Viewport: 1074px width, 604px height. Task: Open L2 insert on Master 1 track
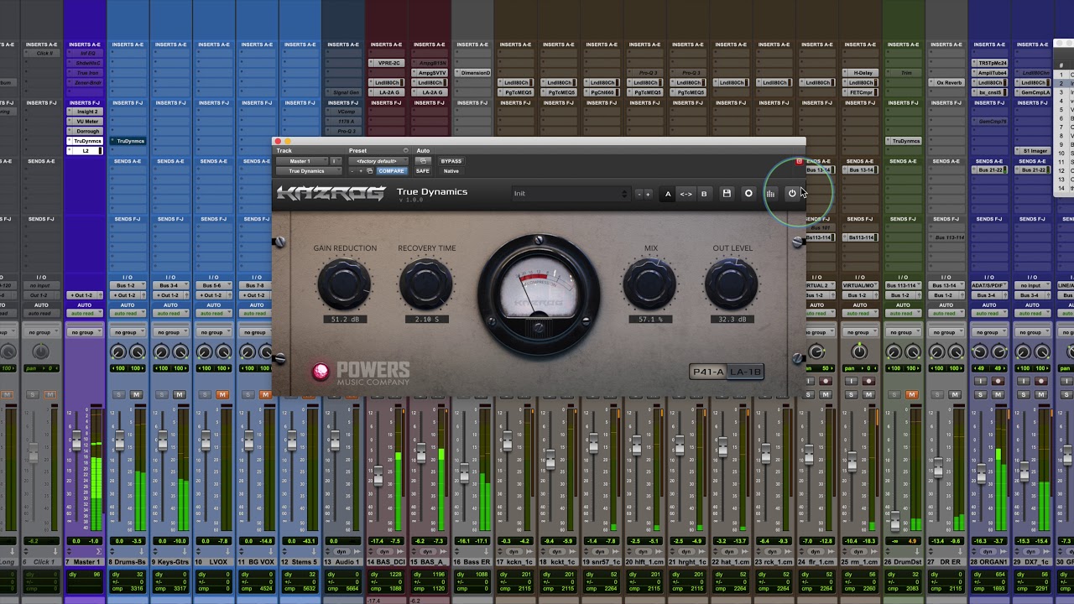pyautogui.click(x=85, y=151)
